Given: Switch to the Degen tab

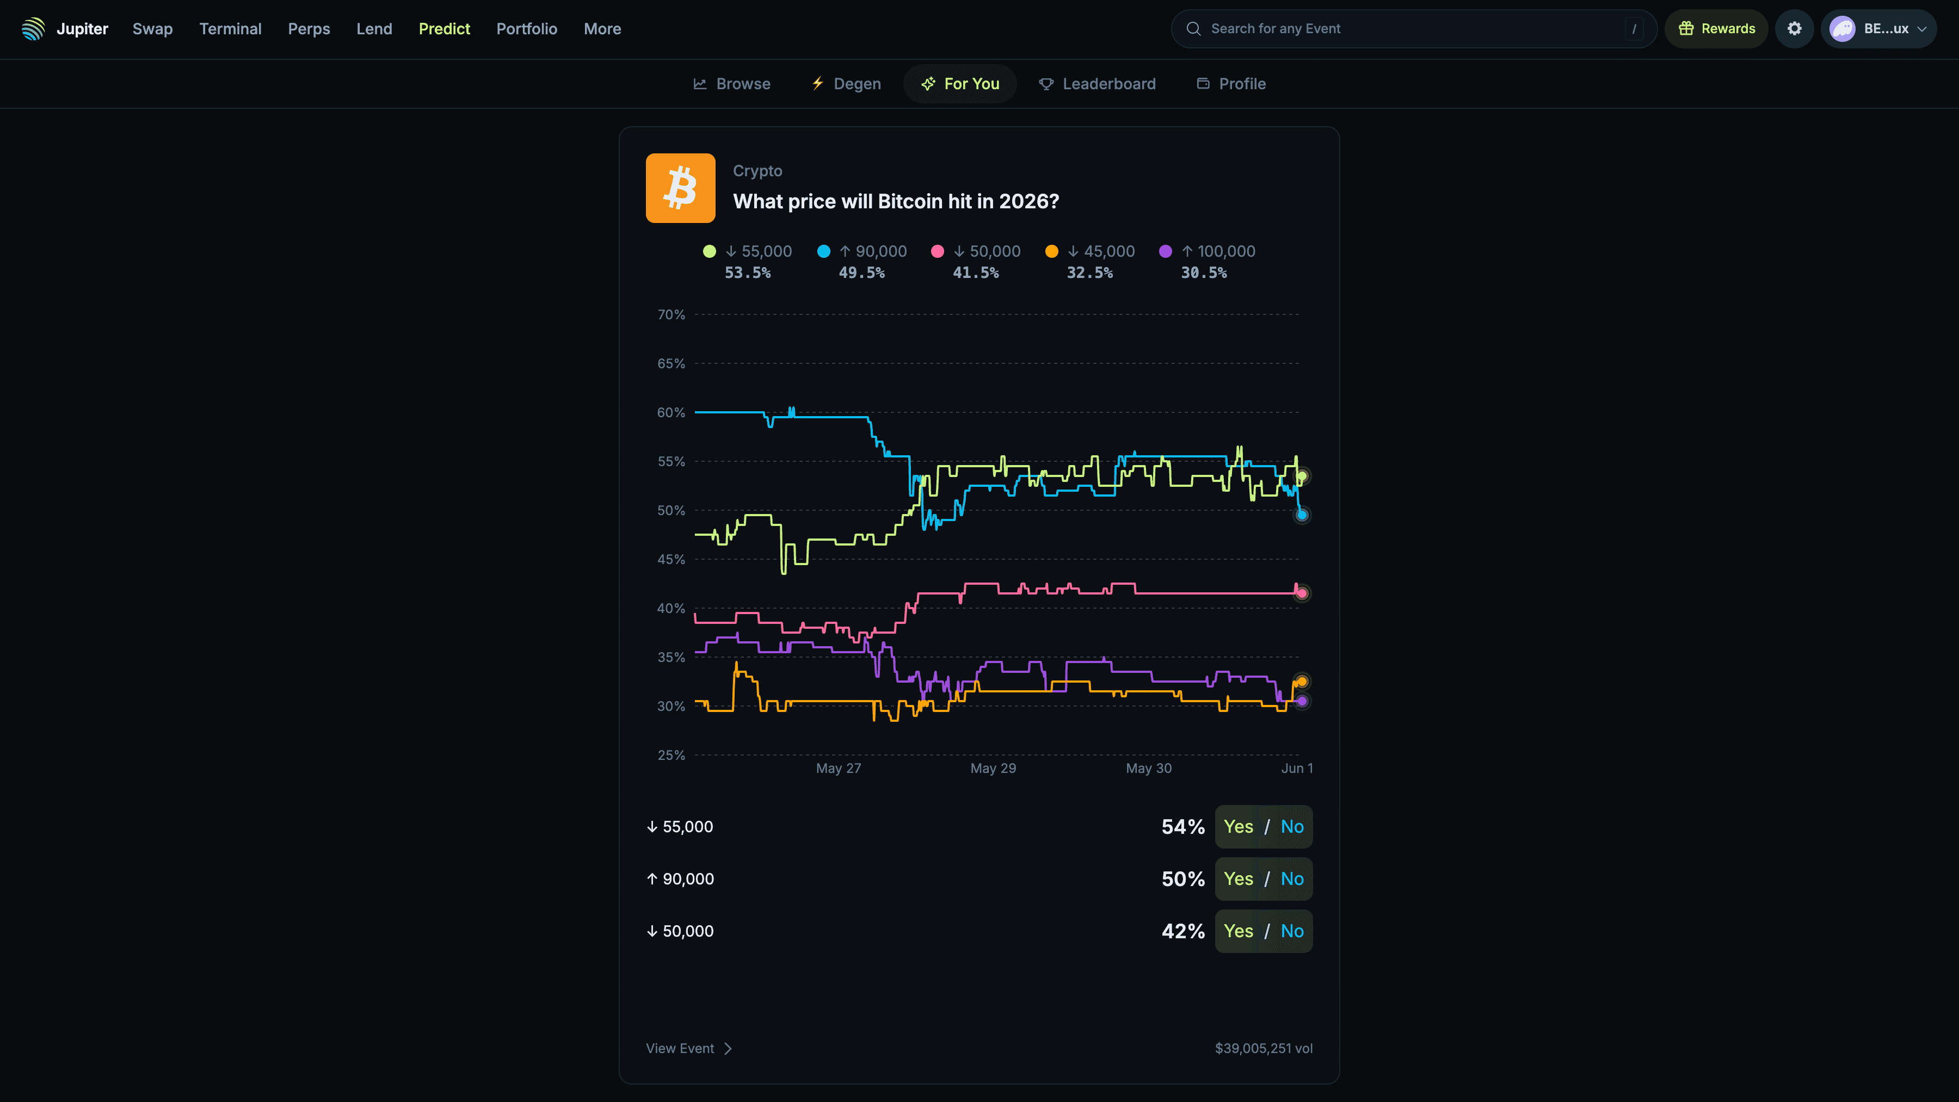Looking at the screenshot, I should point(846,84).
